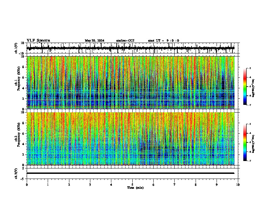This screenshot has width=268, height=207.
Task: Click time axis tick label "5"
Action: (132, 185)
